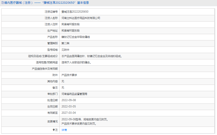The height and width of the screenshot is (135, 217).
Task: Select the date 2027-03-04
Action: point(69,113)
